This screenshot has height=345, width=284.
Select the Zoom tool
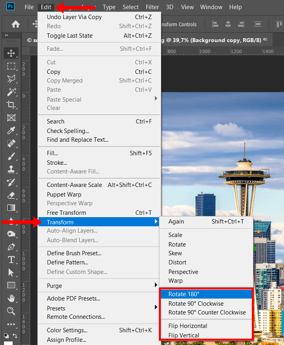pyautogui.click(x=11, y=311)
